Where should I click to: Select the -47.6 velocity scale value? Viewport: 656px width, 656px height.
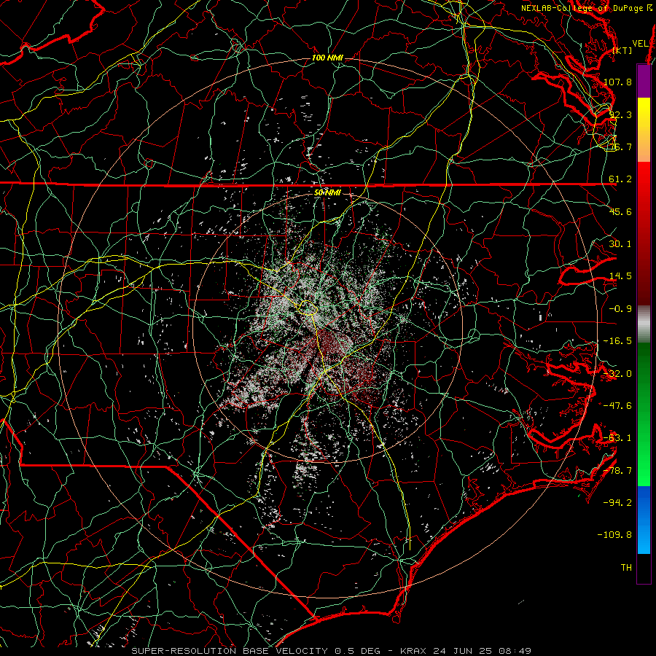coord(617,406)
